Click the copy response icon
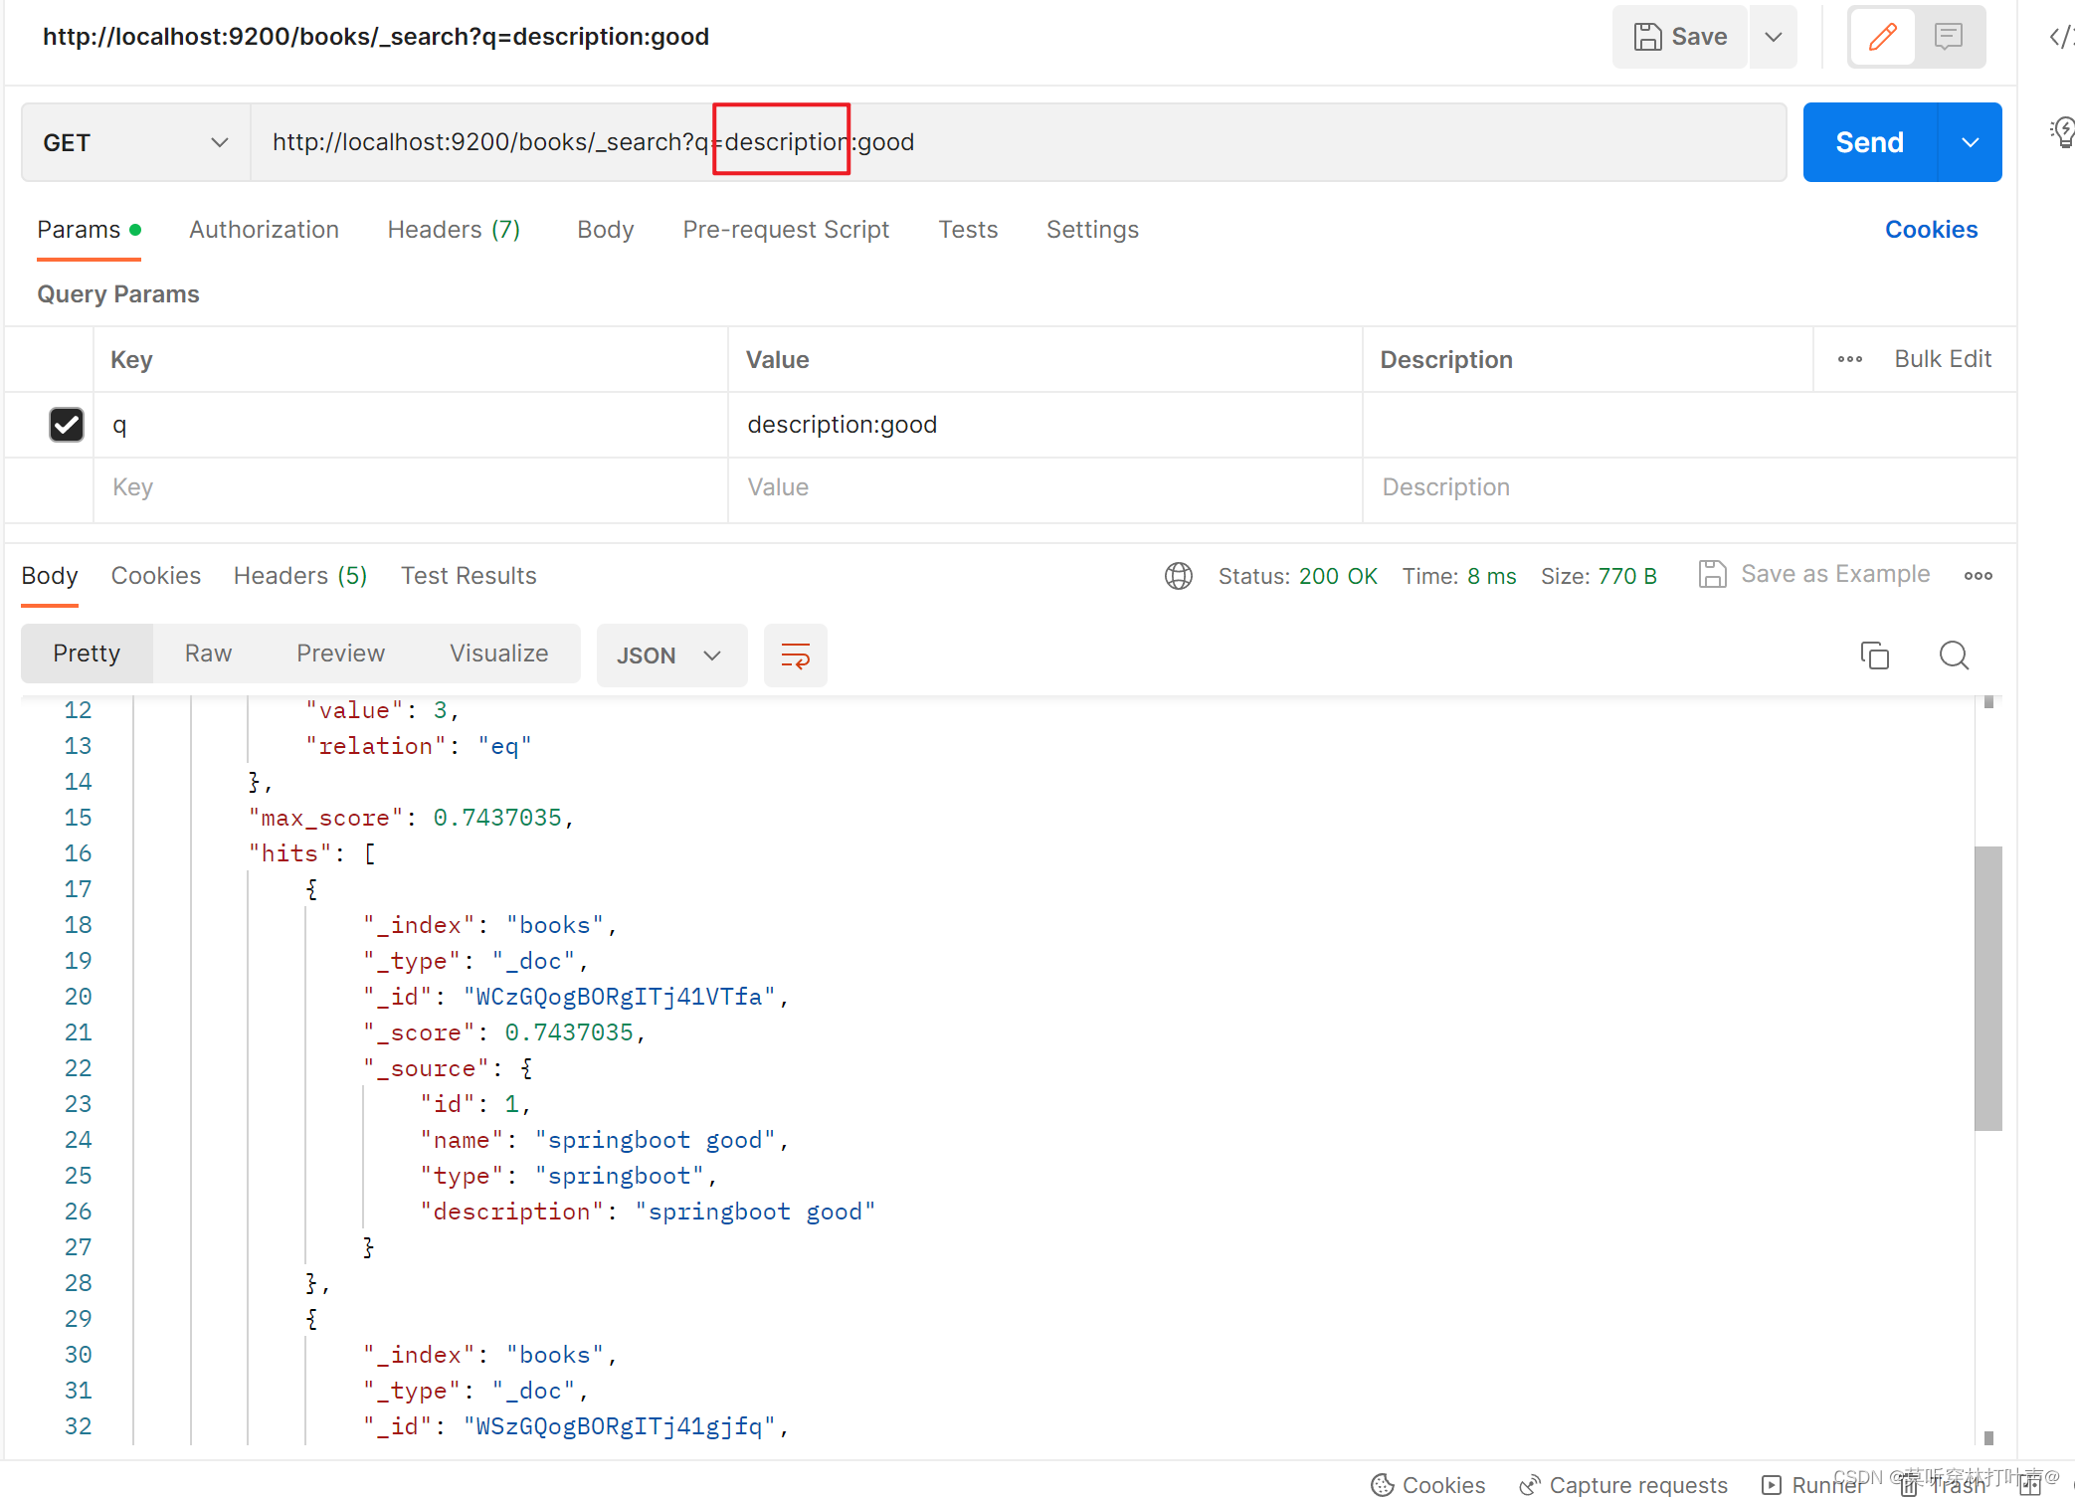2075x1497 pixels. (1874, 655)
